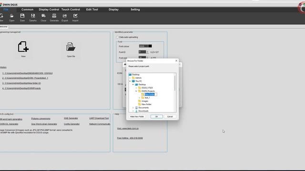Expand the Admin tree node
This screenshot has width=305, height=171.
coord(130,78)
